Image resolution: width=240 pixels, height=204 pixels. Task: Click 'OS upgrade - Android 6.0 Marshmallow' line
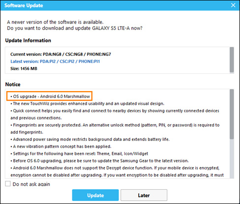[x=50, y=97]
